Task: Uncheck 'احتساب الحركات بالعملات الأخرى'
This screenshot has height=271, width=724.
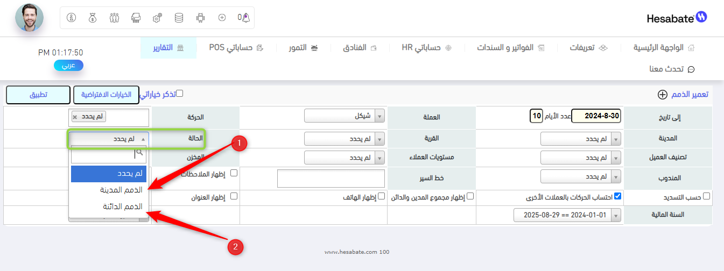Action: click(x=617, y=196)
